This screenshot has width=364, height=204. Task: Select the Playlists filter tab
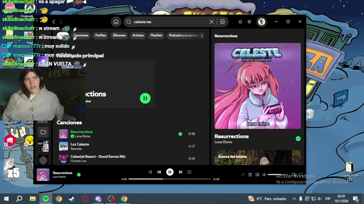coord(156,35)
